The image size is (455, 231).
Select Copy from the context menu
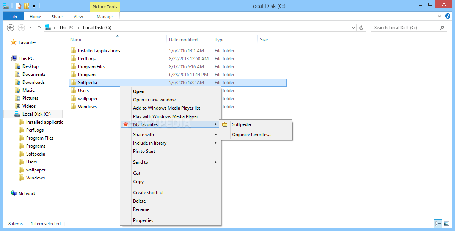(171, 182)
